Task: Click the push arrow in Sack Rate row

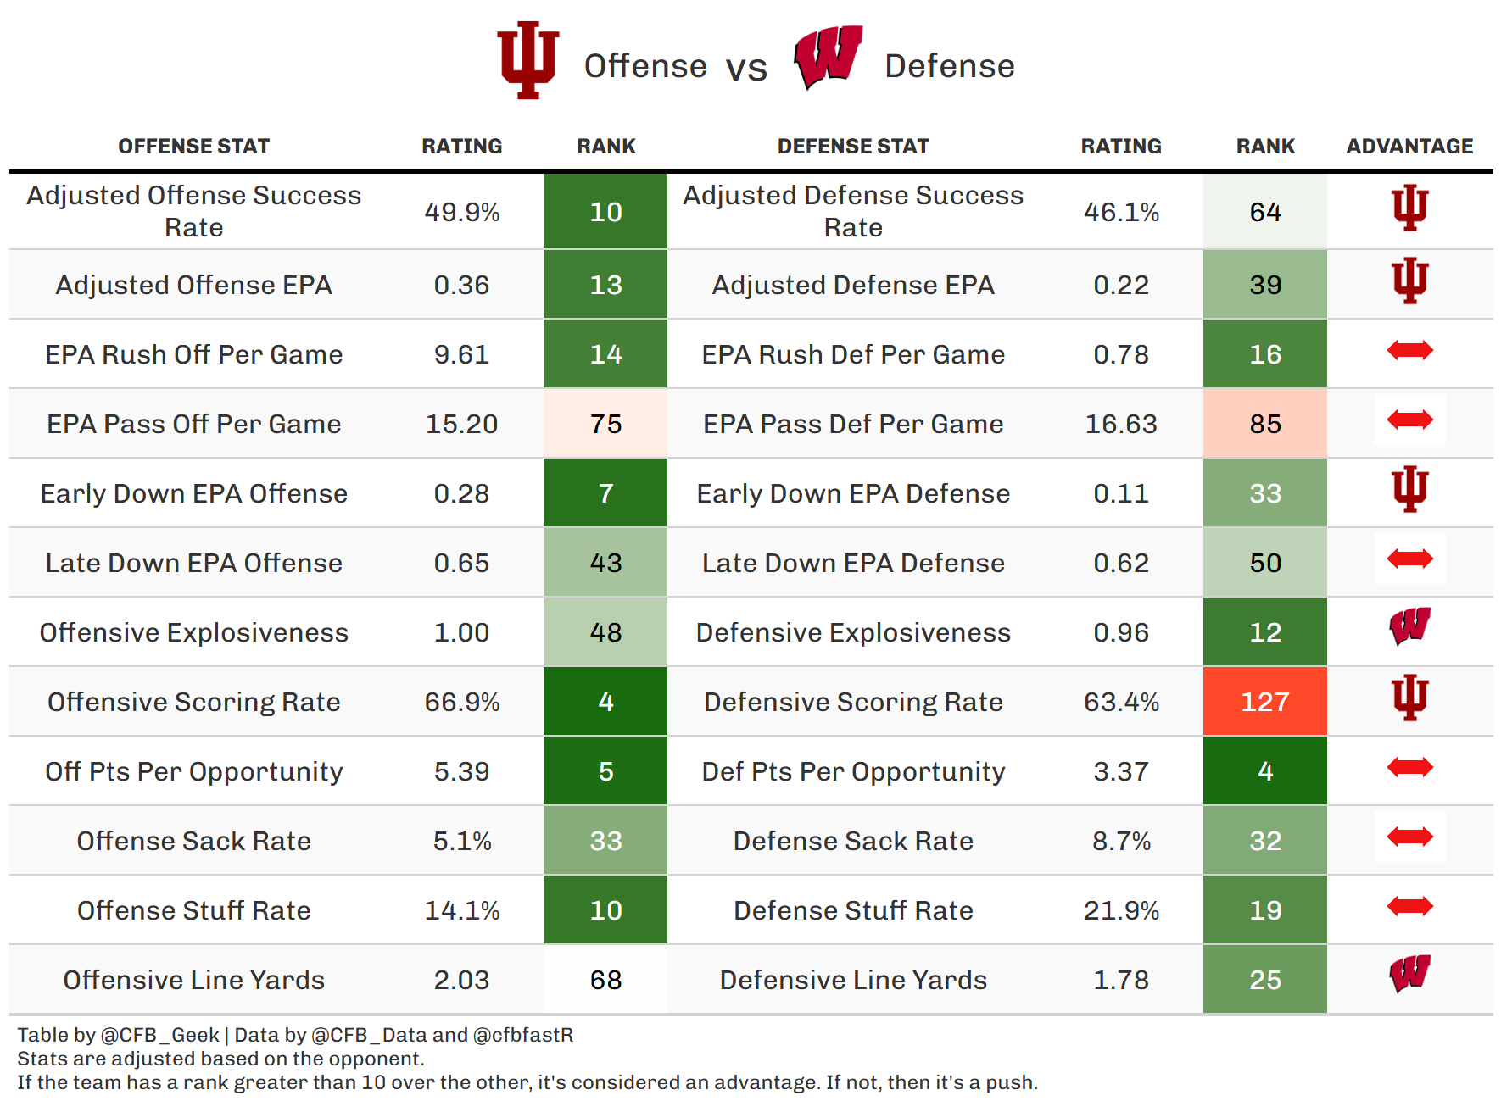Action: (1409, 837)
